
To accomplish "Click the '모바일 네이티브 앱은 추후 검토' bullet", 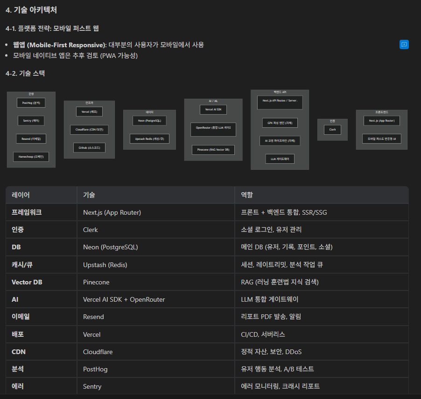I will (75, 56).
